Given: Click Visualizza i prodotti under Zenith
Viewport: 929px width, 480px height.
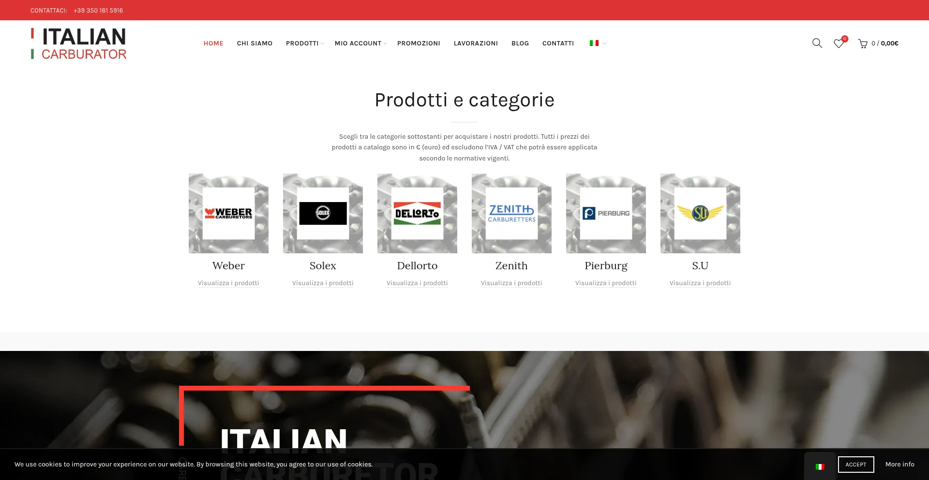Looking at the screenshot, I should [x=511, y=283].
